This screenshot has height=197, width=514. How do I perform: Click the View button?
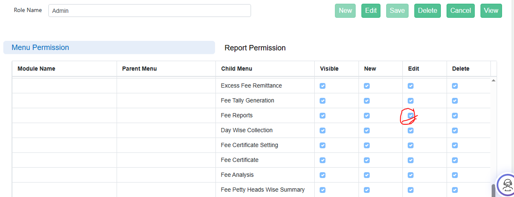click(x=491, y=11)
